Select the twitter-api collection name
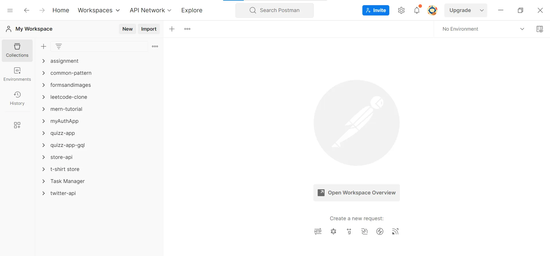Image resolution: width=550 pixels, height=256 pixels. (63, 193)
